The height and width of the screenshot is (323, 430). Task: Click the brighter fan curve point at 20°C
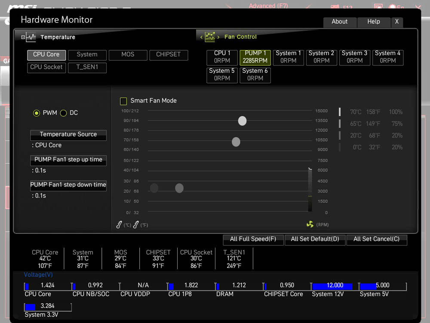(179, 188)
